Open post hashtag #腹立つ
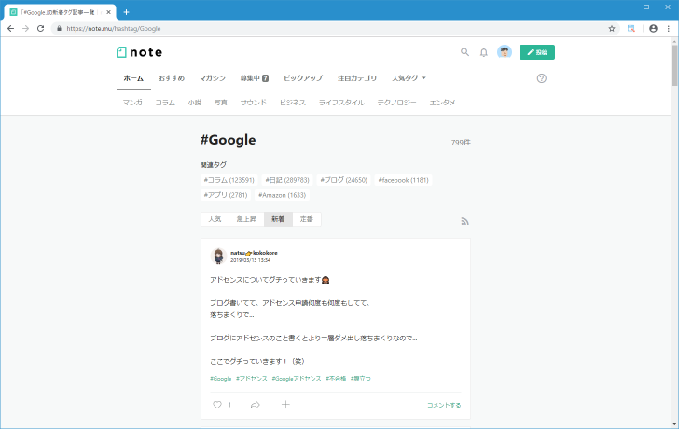 tap(361, 379)
